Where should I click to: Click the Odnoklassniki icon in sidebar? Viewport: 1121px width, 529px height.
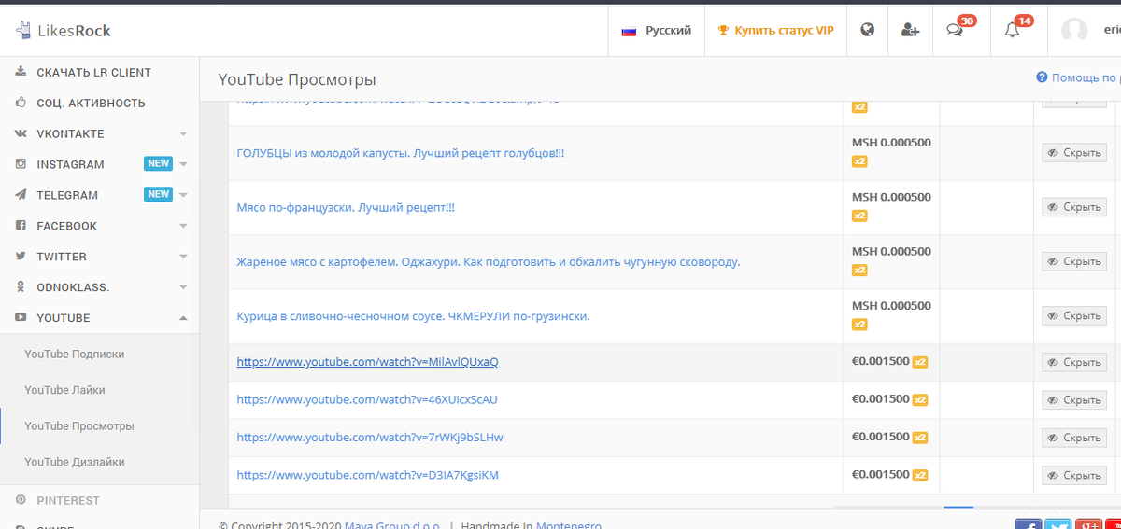pyautogui.click(x=21, y=286)
